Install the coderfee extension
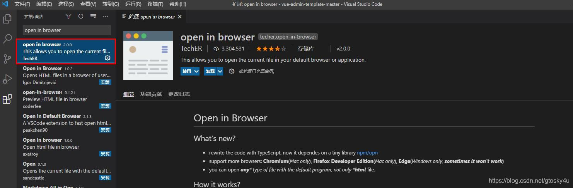 (x=105, y=106)
